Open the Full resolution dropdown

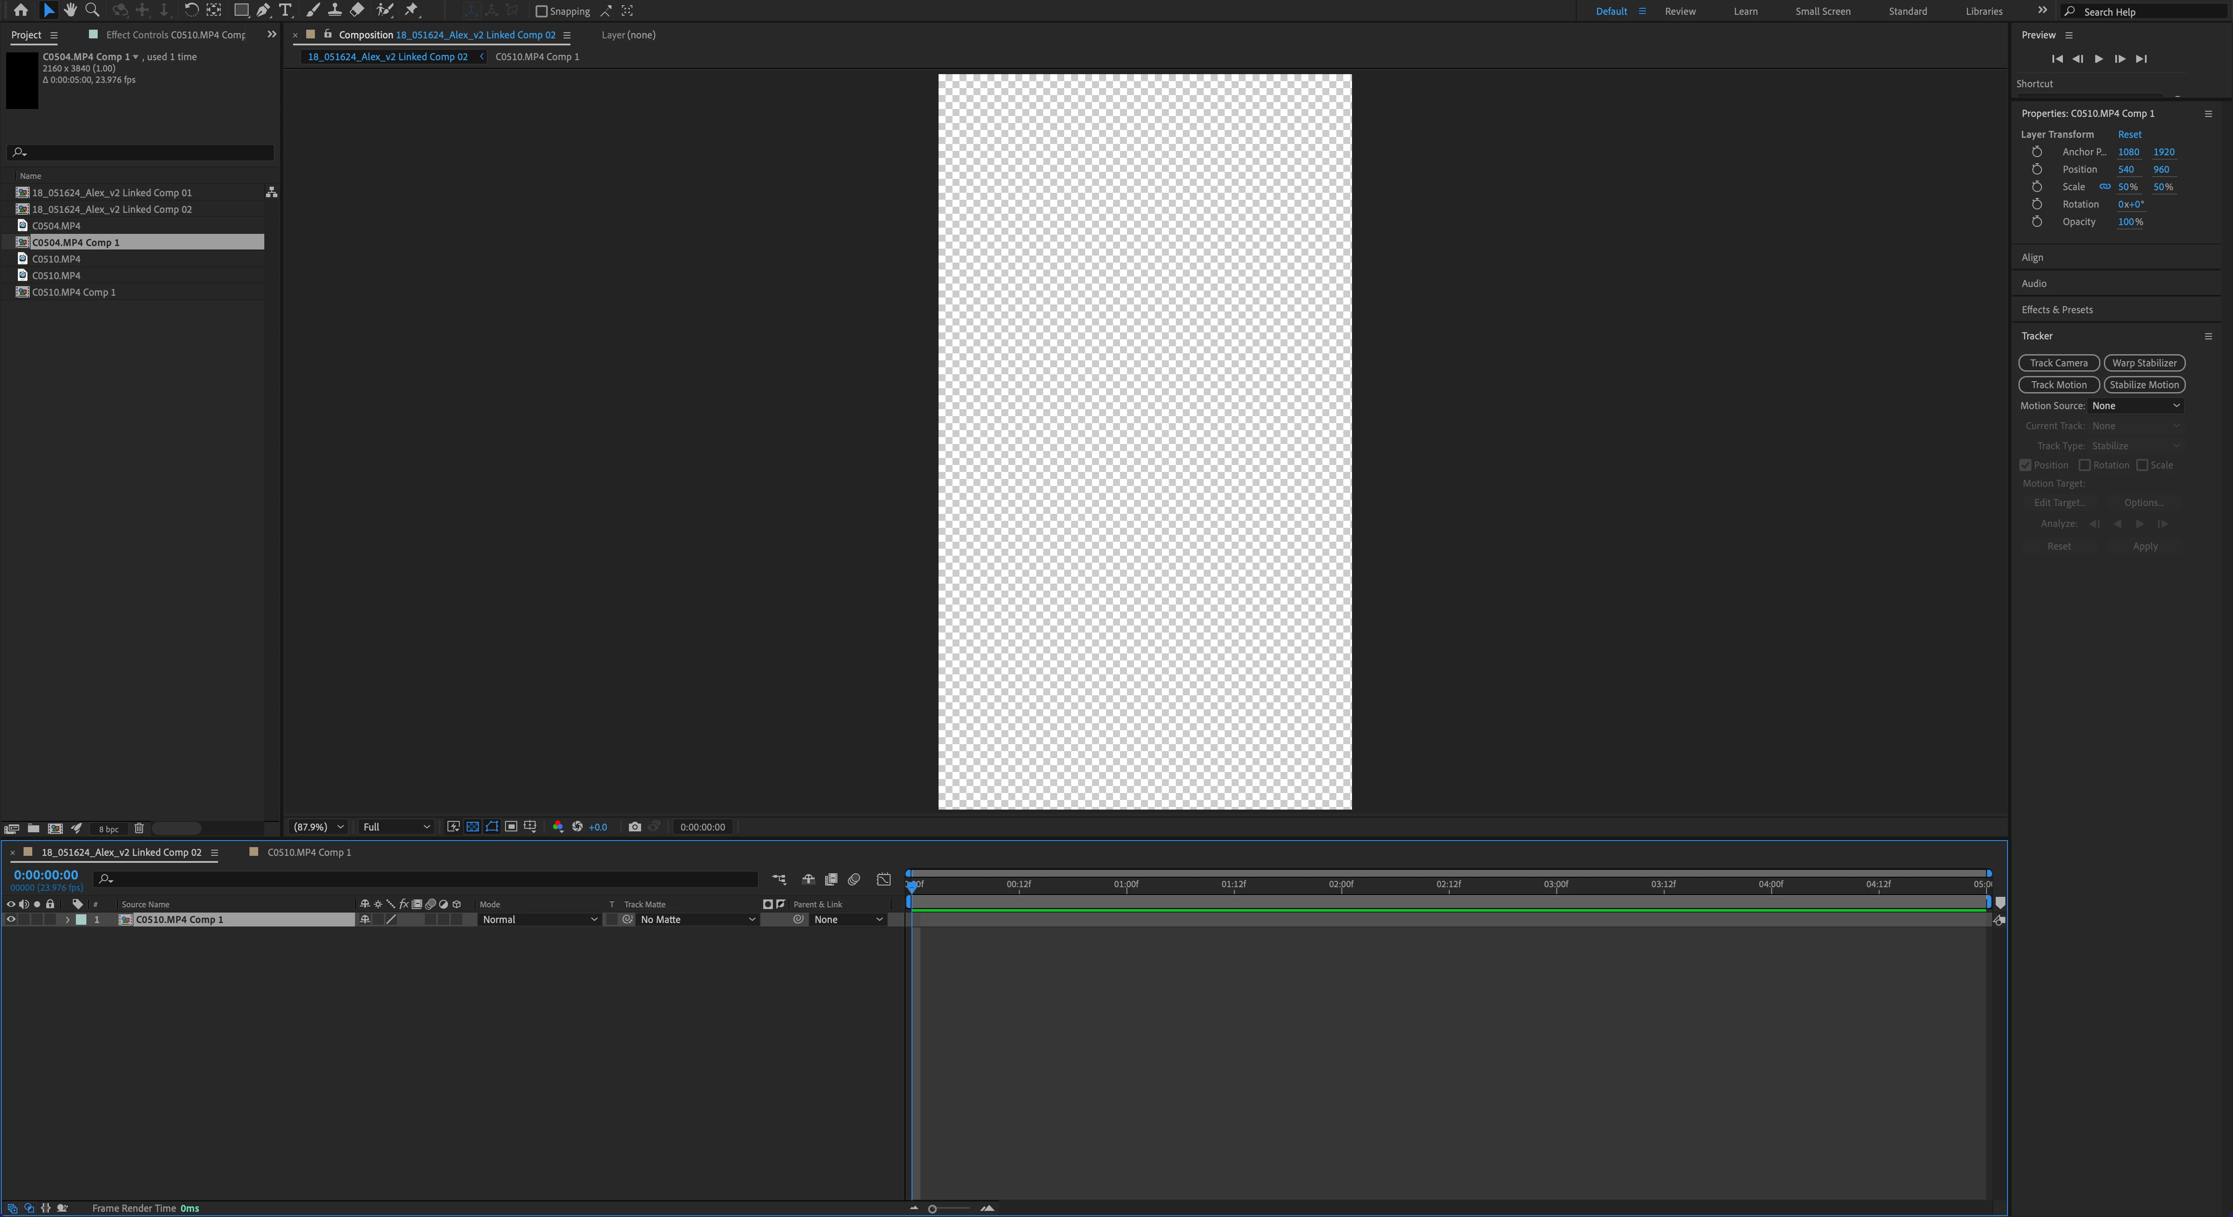(396, 827)
